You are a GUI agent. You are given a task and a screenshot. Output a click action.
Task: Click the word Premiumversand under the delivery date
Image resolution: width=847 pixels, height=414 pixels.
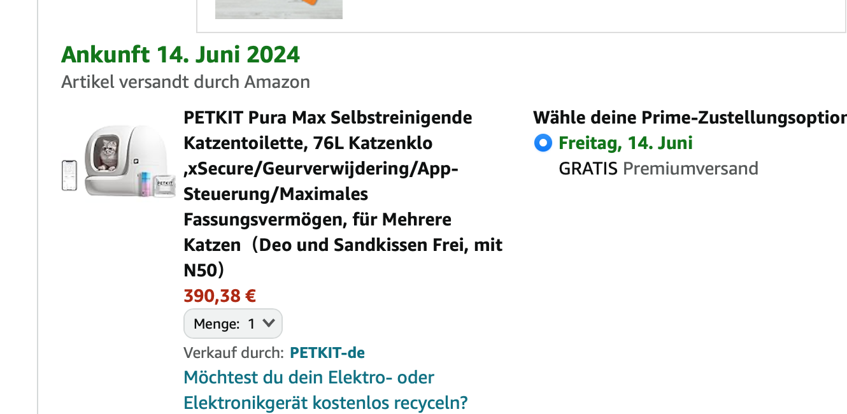pos(690,168)
